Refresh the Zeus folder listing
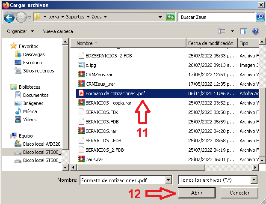This screenshot has width=266, height=204. coord(171,17)
